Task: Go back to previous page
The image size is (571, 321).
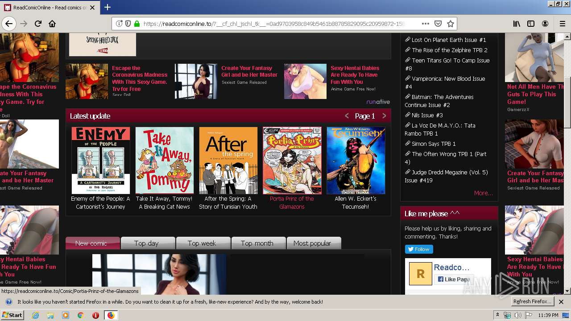Action: tap(9, 24)
